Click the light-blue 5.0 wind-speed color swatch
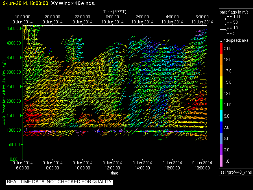The image size is (253, 190). [x=221, y=138]
